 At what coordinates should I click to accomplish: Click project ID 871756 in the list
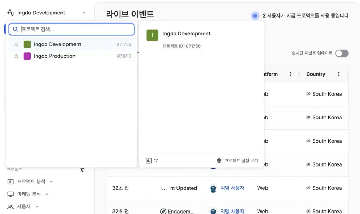124,44
